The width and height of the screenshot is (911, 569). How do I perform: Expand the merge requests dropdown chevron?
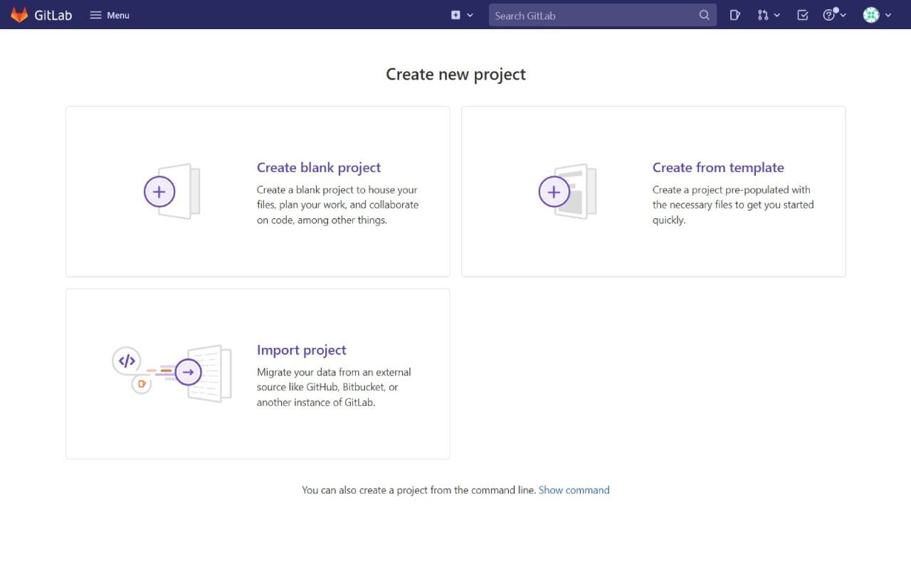(x=776, y=14)
